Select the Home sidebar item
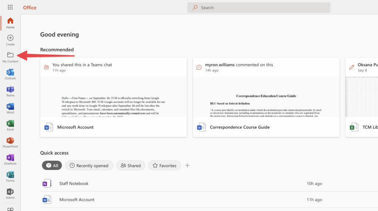 point(10,23)
